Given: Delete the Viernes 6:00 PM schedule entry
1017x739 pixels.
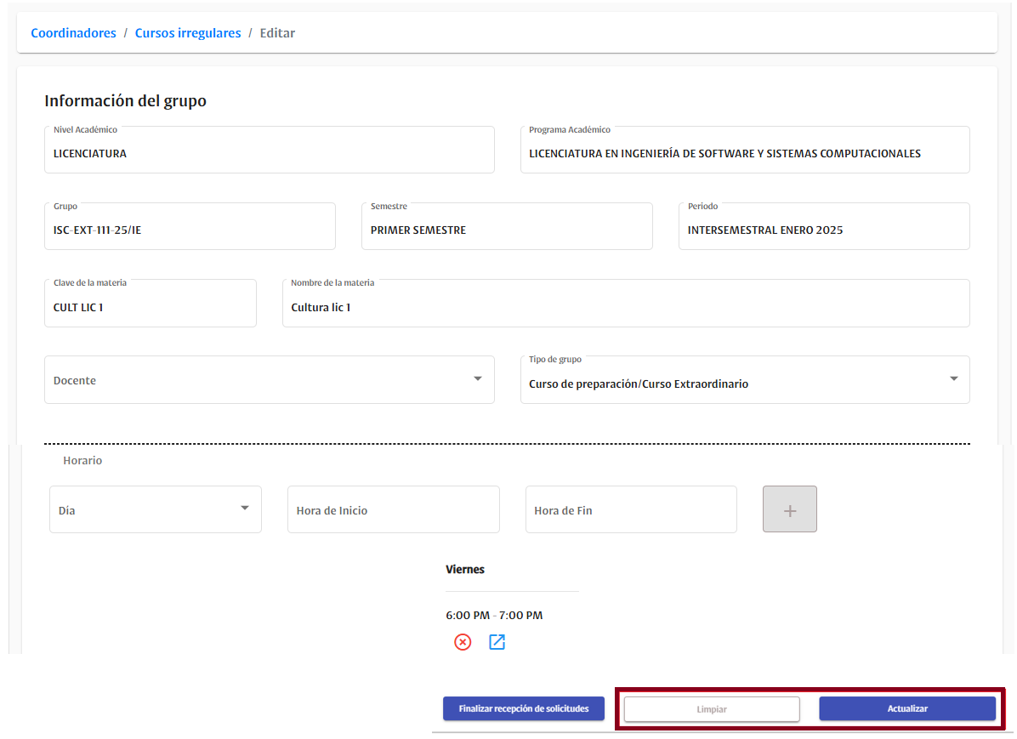Looking at the screenshot, I should (x=463, y=642).
